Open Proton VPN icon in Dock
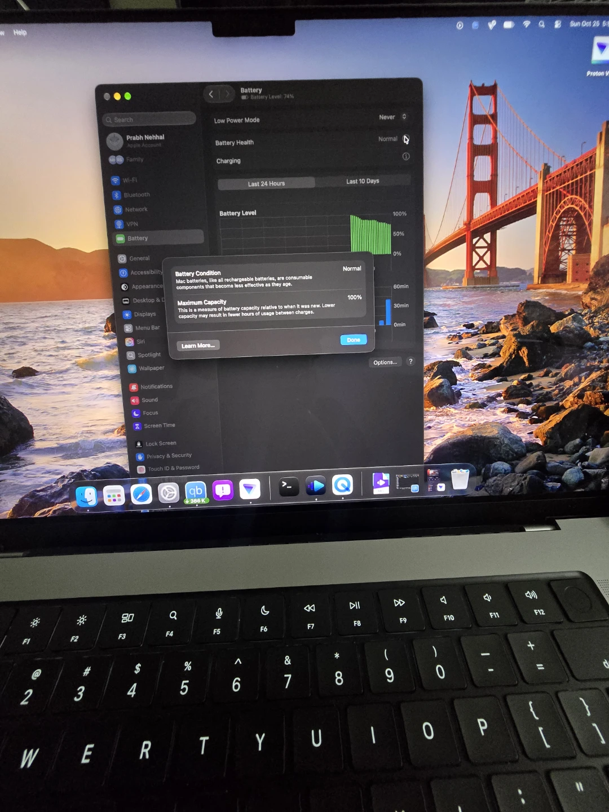Image resolution: width=609 pixels, height=812 pixels. [x=249, y=489]
